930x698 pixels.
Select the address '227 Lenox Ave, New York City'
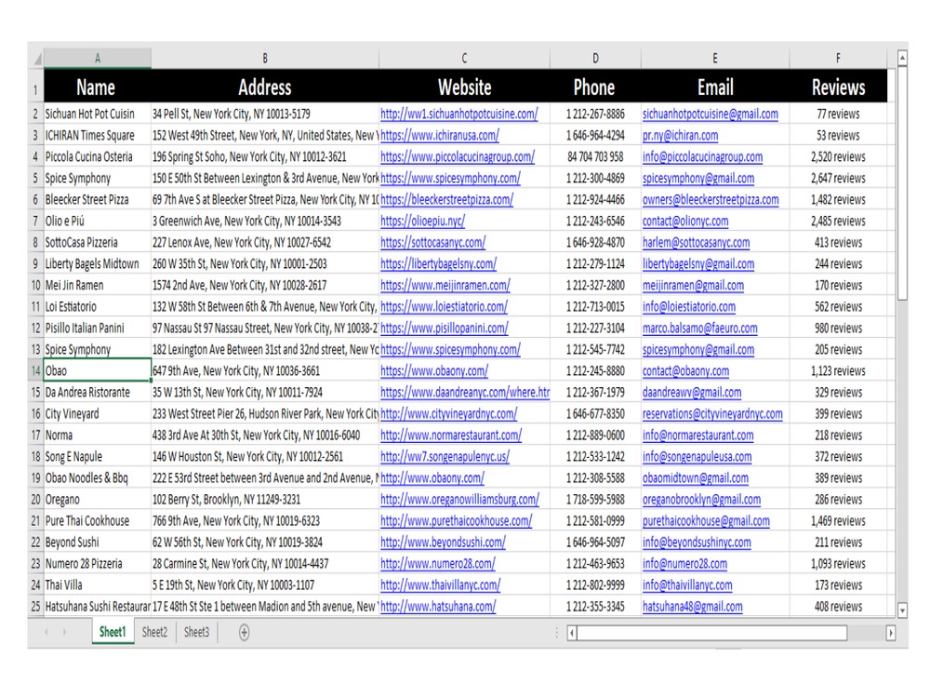coord(265,242)
